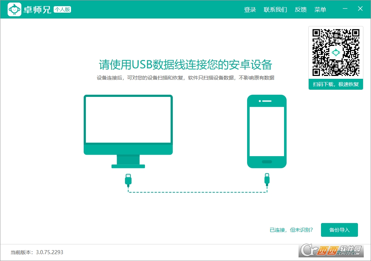The width and height of the screenshot is (371, 261).
Task: Click the QR code download image
Action: (x=336, y=52)
